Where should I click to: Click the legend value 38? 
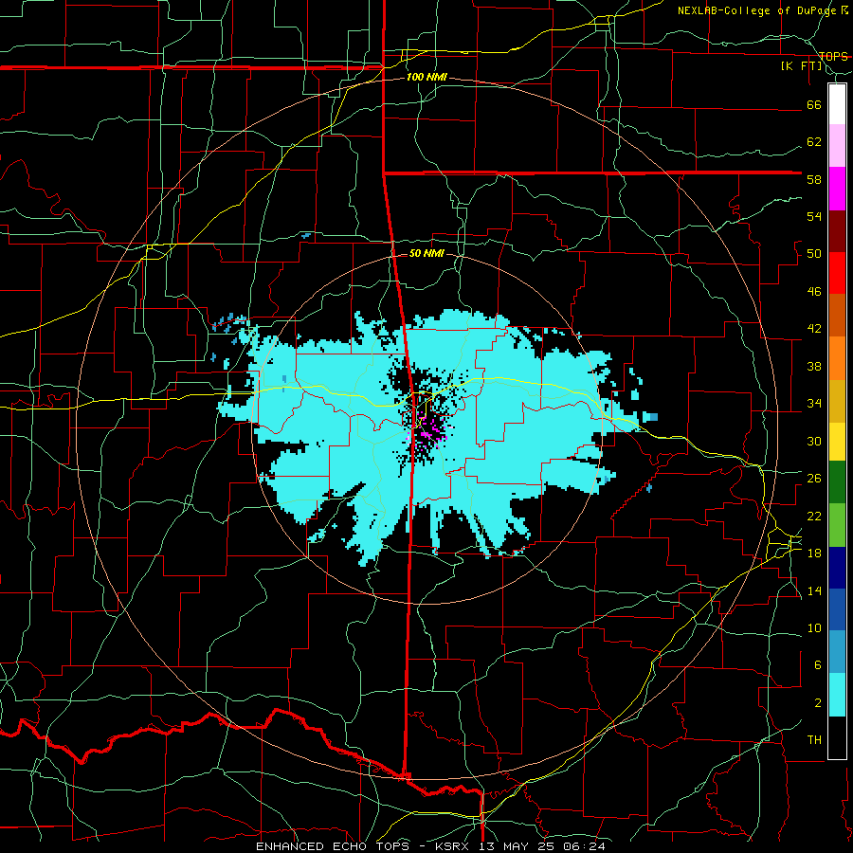(x=814, y=366)
